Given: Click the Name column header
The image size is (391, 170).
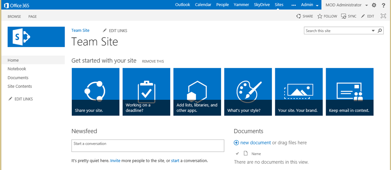Looking at the screenshot, I should pos(256,154).
